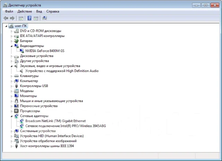Click the show/hide console tree toolbar icon

coord(21,18)
